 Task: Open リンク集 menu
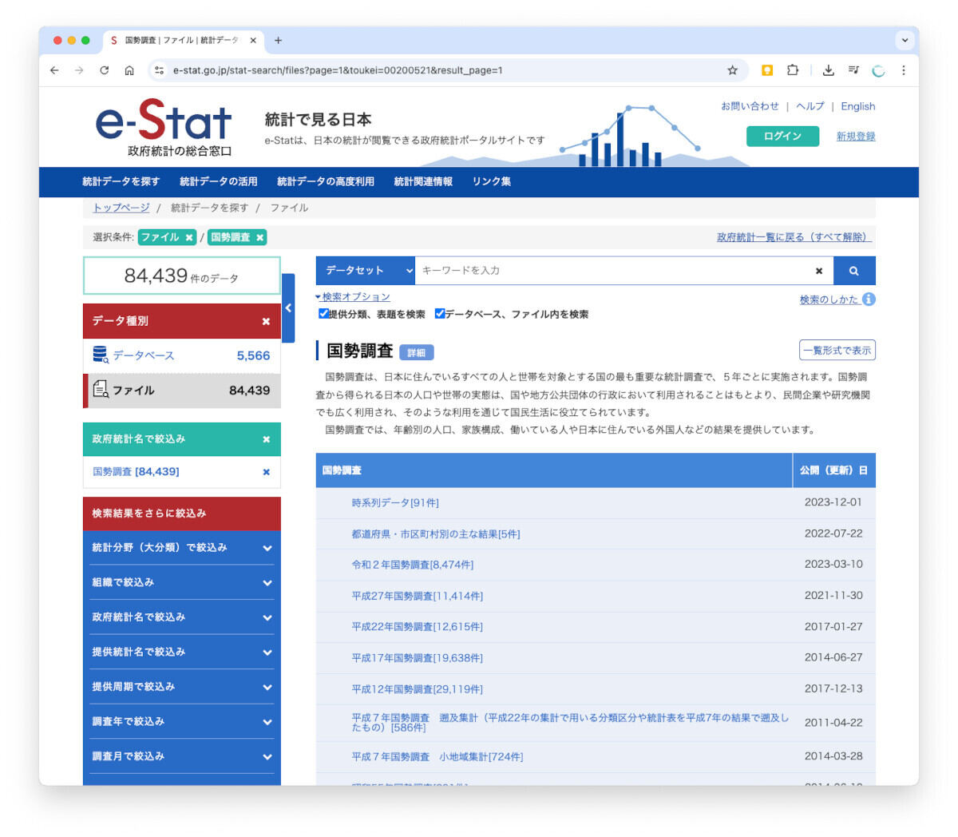tap(492, 182)
